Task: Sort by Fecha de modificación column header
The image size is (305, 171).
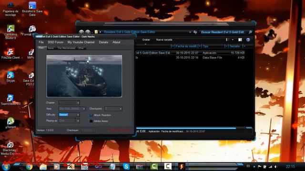Action: tap(186, 46)
